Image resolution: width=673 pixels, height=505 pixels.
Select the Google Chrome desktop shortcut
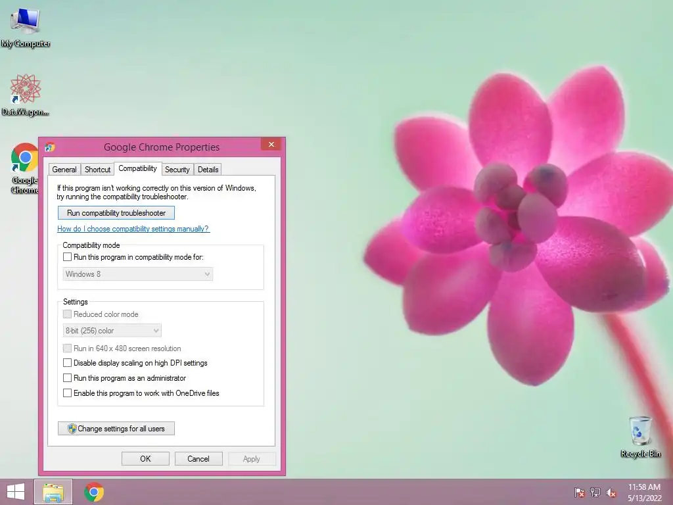[x=24, y=168]
